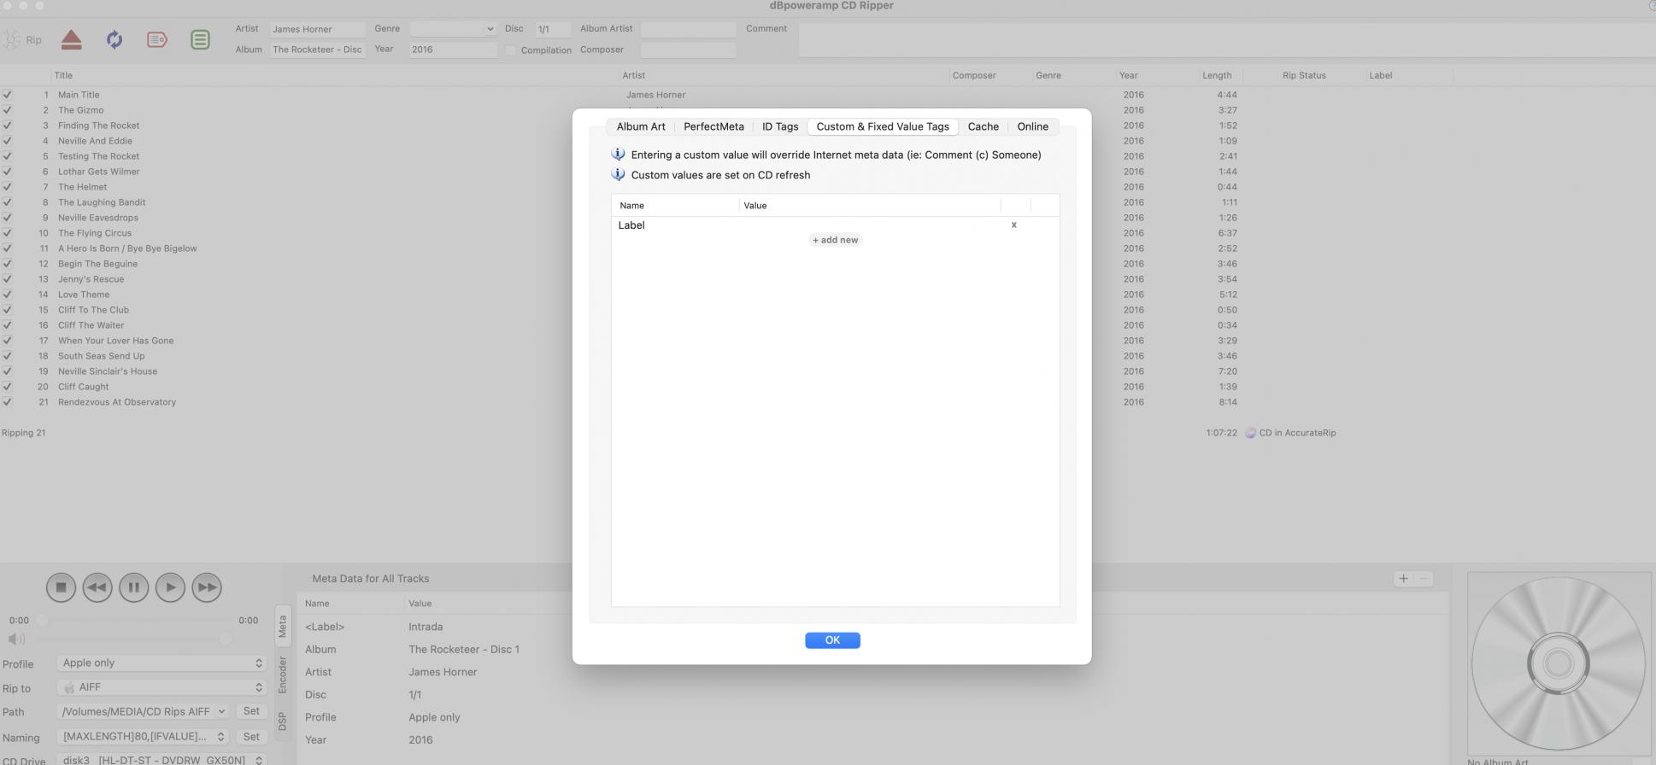Remove the Label custom tag row

tap(1013, 225)
